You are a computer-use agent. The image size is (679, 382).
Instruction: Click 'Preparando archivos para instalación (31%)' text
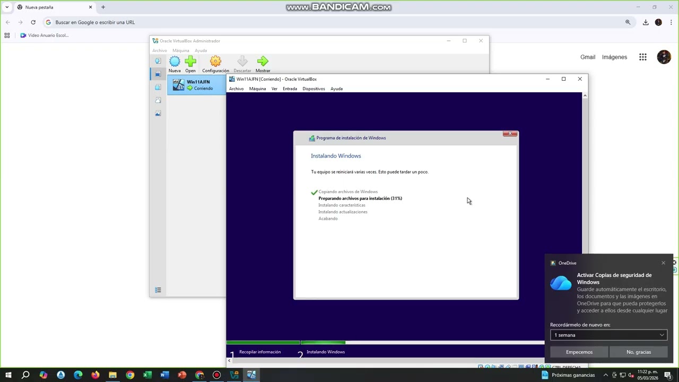pyautogui.click(x=360, y=198)
